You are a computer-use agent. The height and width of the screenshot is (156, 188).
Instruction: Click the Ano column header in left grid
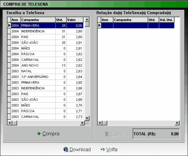[x=16, y=20]
